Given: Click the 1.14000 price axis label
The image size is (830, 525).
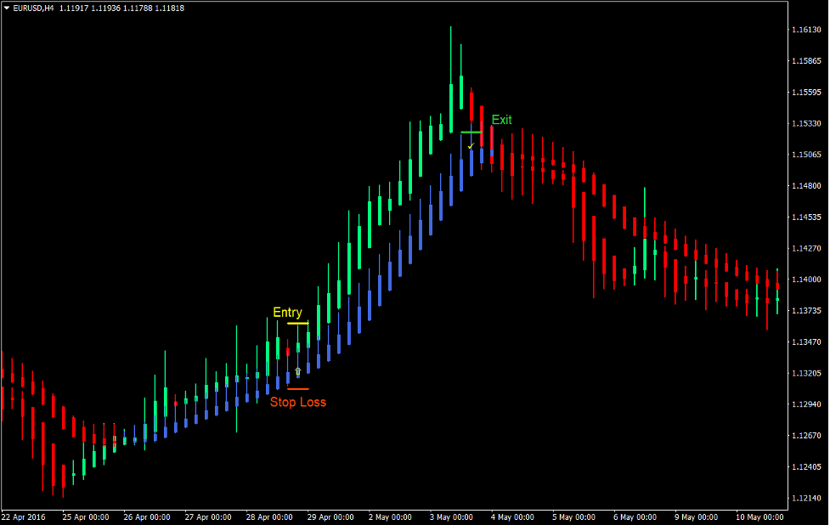Looking at the screenshot, I should 806,279.
